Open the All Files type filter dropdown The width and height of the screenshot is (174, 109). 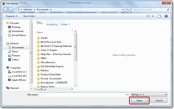(x=149, y=95)
